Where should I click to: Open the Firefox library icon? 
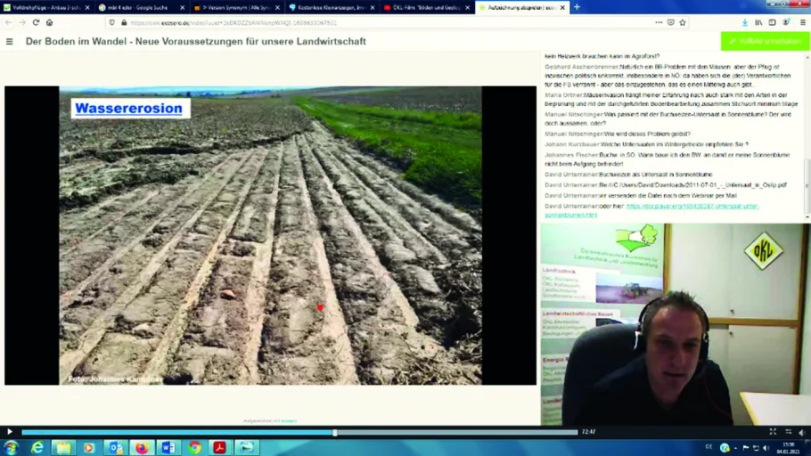pos(758,22)
